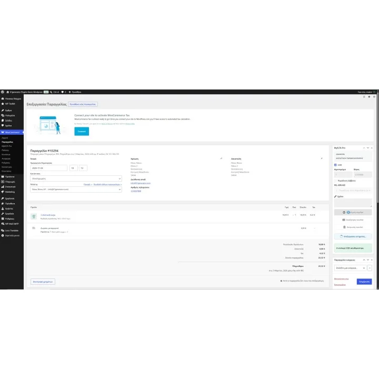
Task: Toggle the Παράδοση Σάββατο checkbox
Action: [335, 181]
